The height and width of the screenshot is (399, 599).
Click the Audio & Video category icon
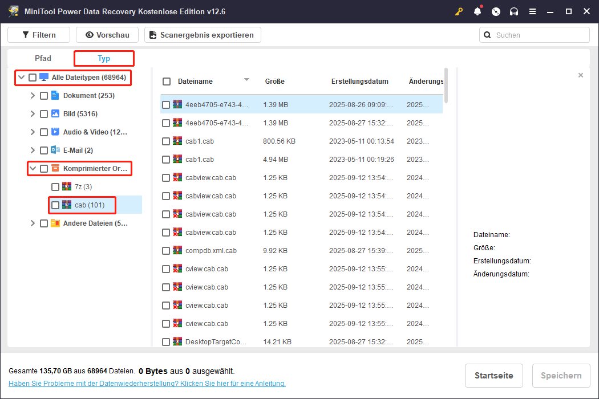point(55,132)
